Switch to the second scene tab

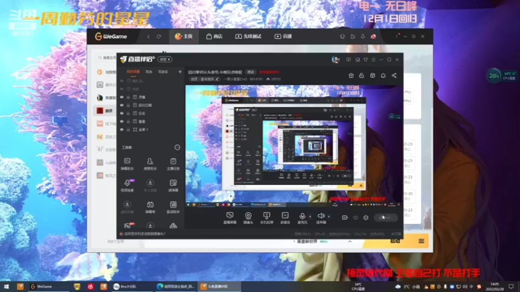click(x=149, y=72)
